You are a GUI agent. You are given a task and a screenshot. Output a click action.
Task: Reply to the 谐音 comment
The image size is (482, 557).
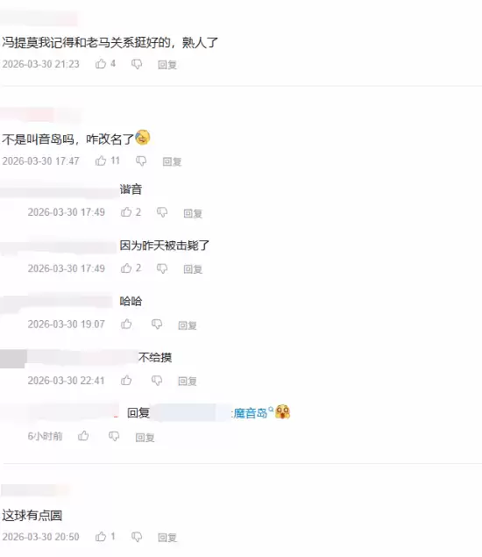[x=193, y=213]
